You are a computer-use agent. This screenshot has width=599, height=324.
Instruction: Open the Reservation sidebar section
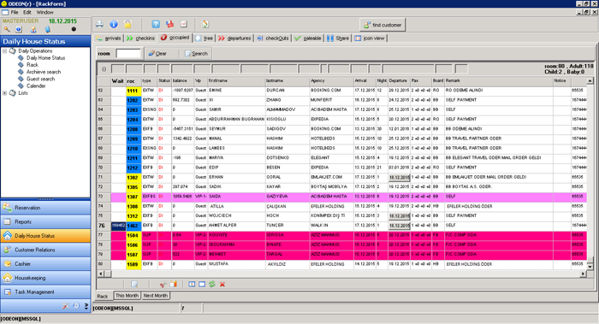(x=45, y=208)
